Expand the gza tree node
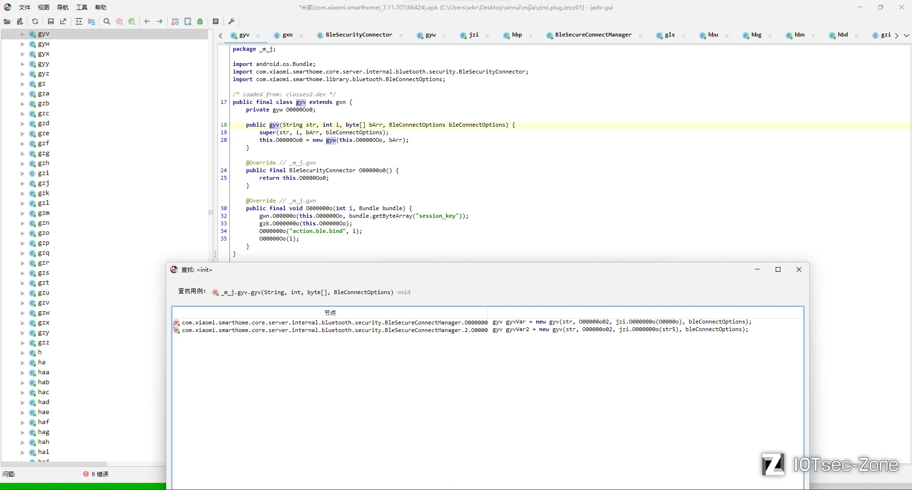 [22, 94]
